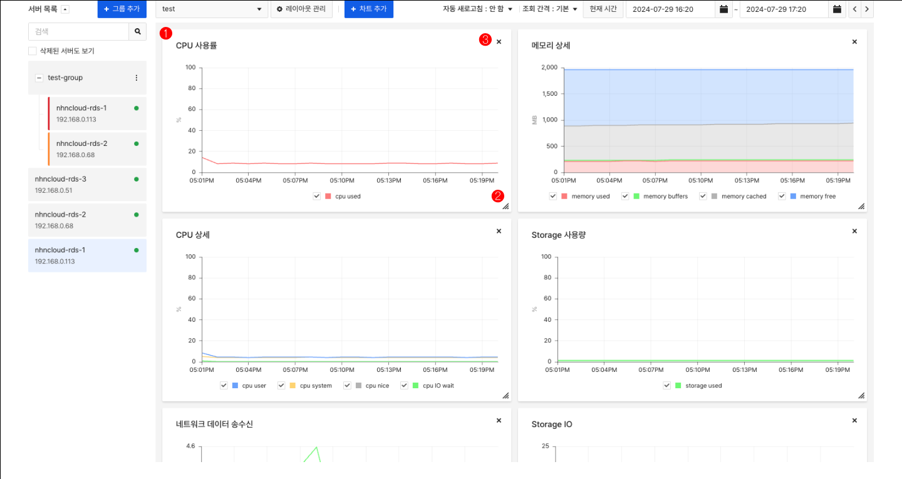Open the test layout dropdown
Screen dimensions: 902x479
pyautogui.click(x=212, y=9)
